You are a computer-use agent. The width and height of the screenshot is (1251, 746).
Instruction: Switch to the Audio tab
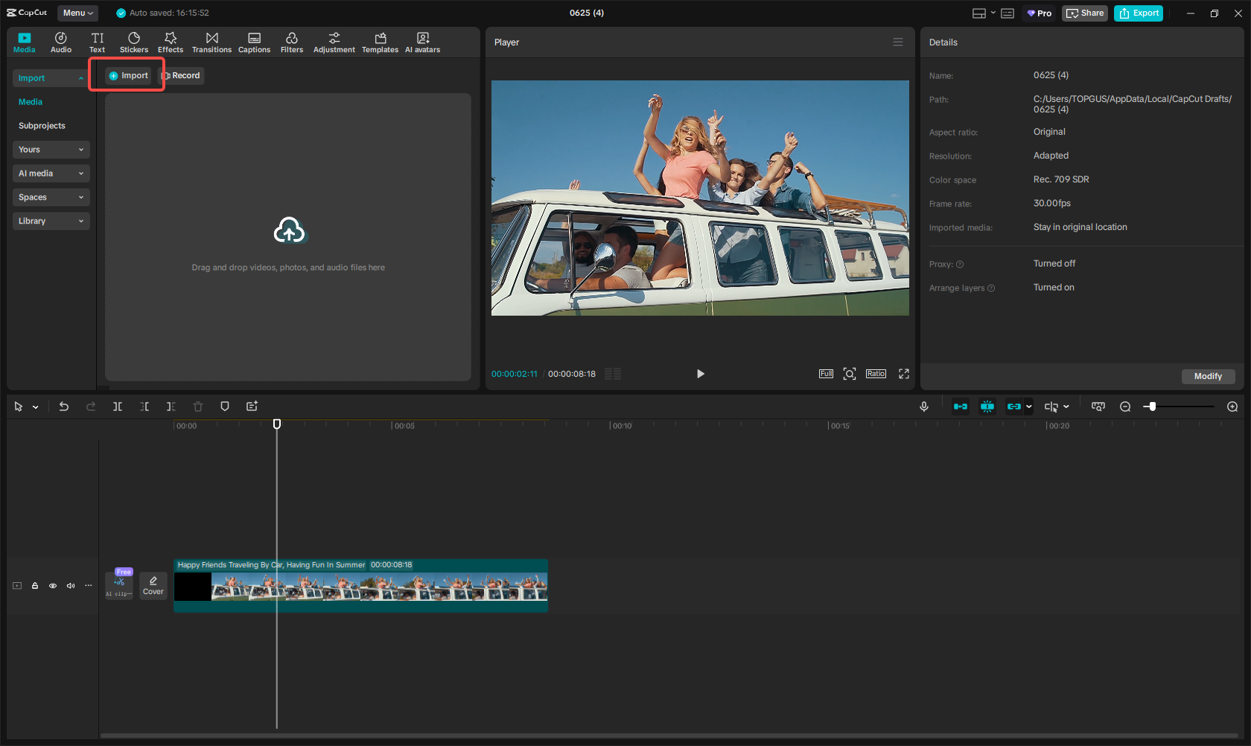tap(60, 42)
